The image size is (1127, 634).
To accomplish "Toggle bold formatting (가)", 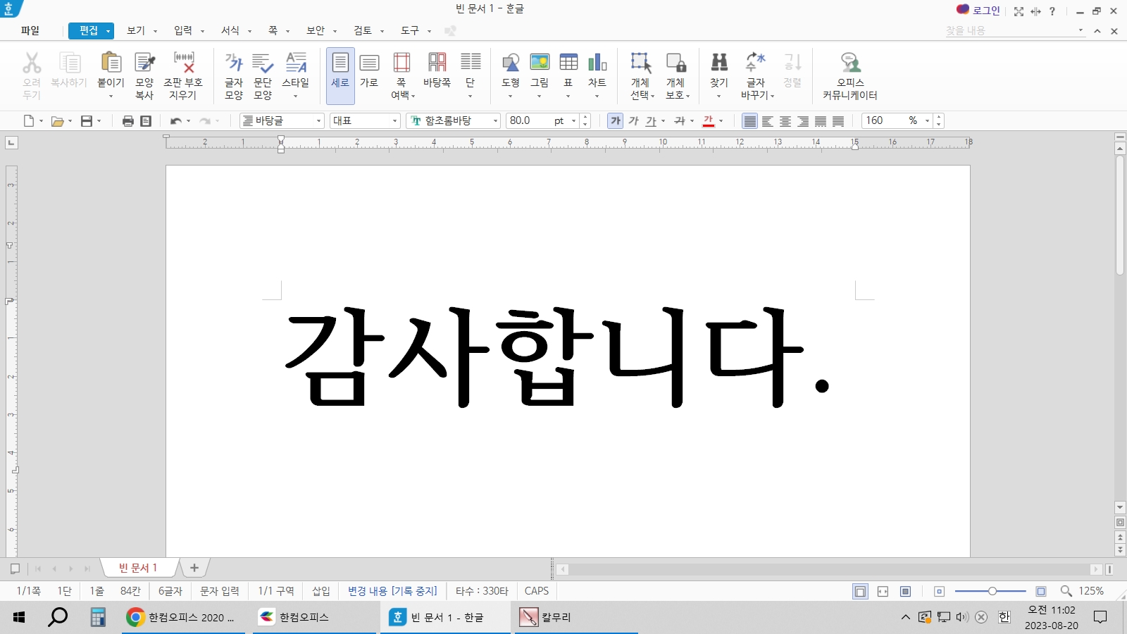I will [x=614, y=120].
